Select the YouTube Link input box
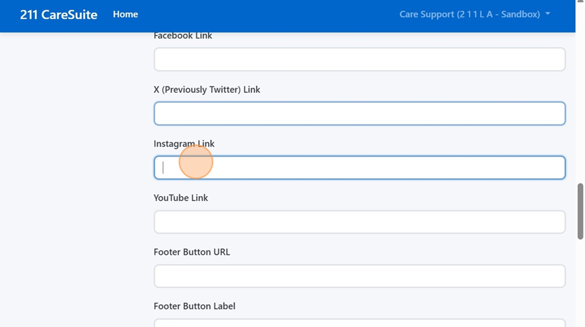 359,222
